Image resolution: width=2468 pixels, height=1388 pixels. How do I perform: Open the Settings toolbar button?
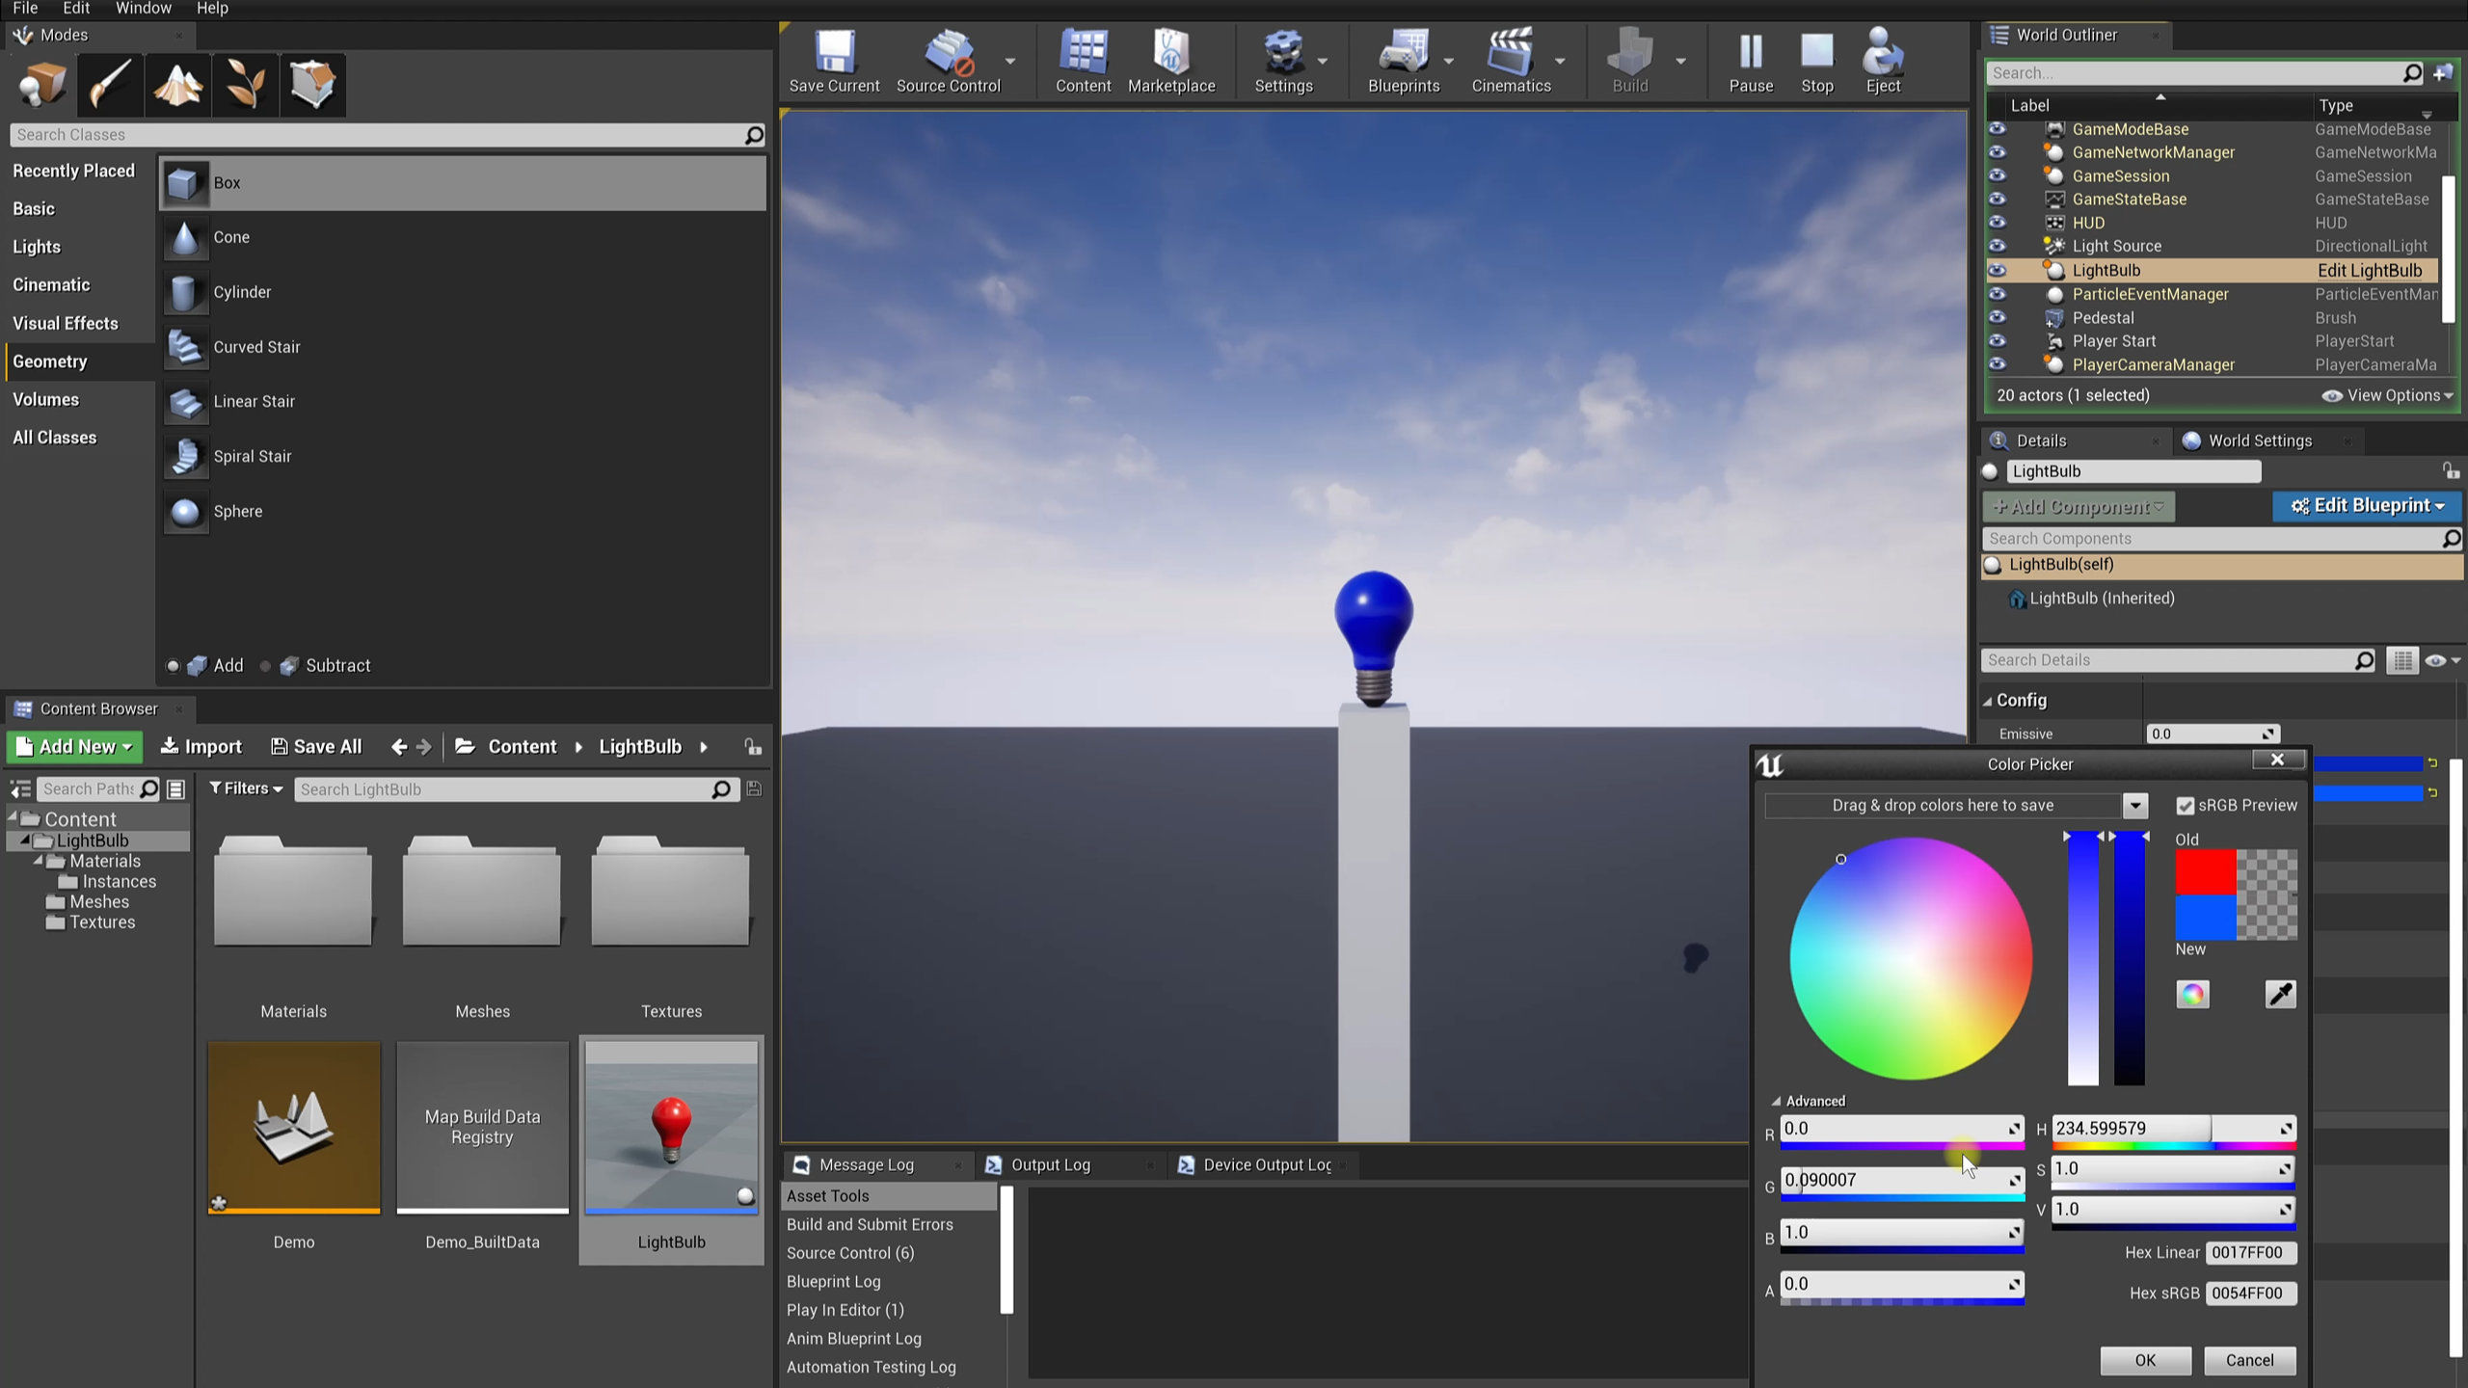(x=1283, y=62)
